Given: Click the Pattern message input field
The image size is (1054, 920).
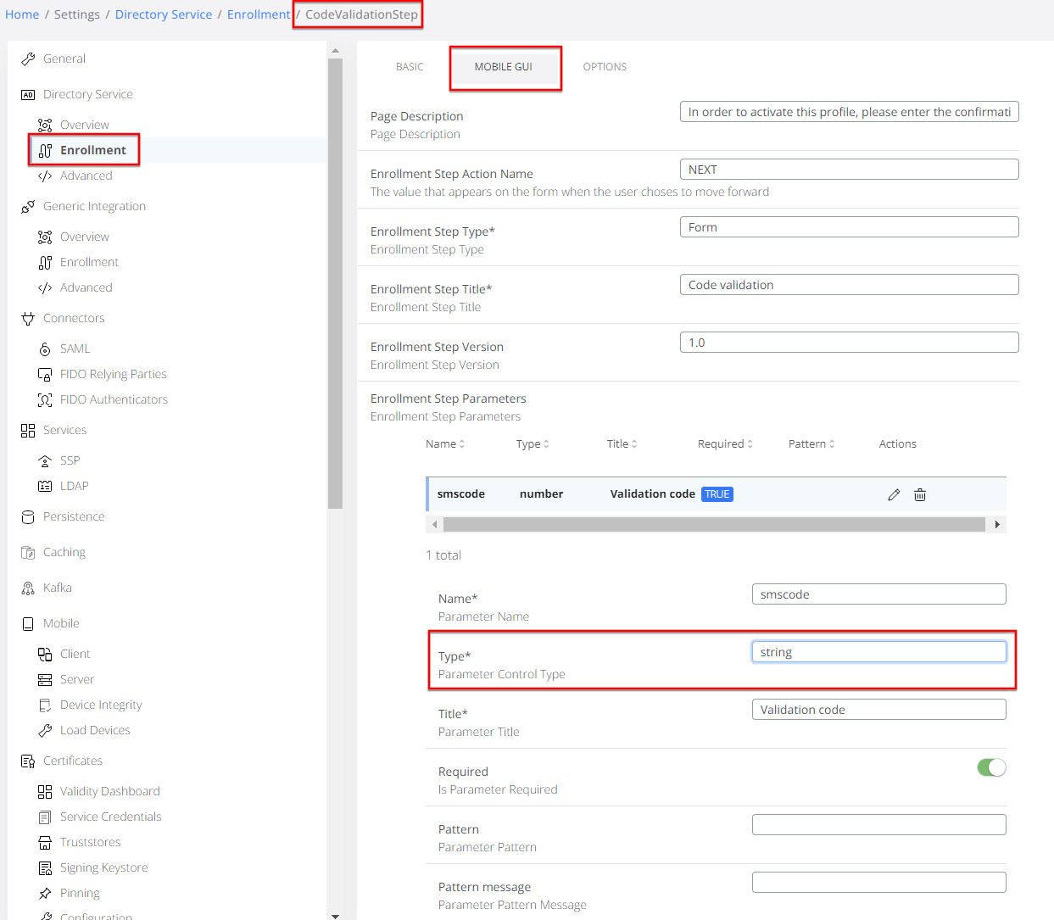Looking at the screenshot, I should (x=878, y=883).
